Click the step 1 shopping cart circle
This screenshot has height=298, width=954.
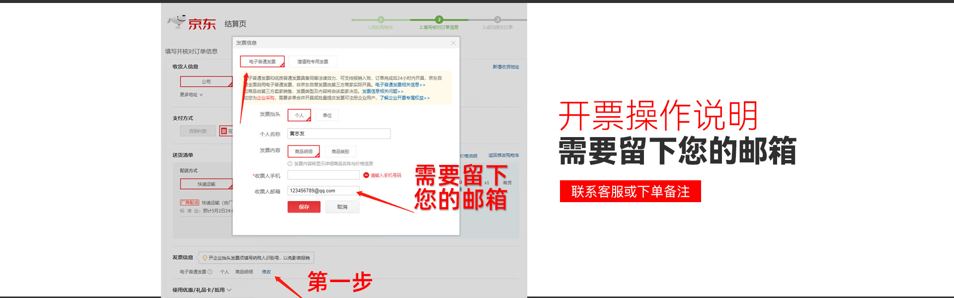[381, 20]
